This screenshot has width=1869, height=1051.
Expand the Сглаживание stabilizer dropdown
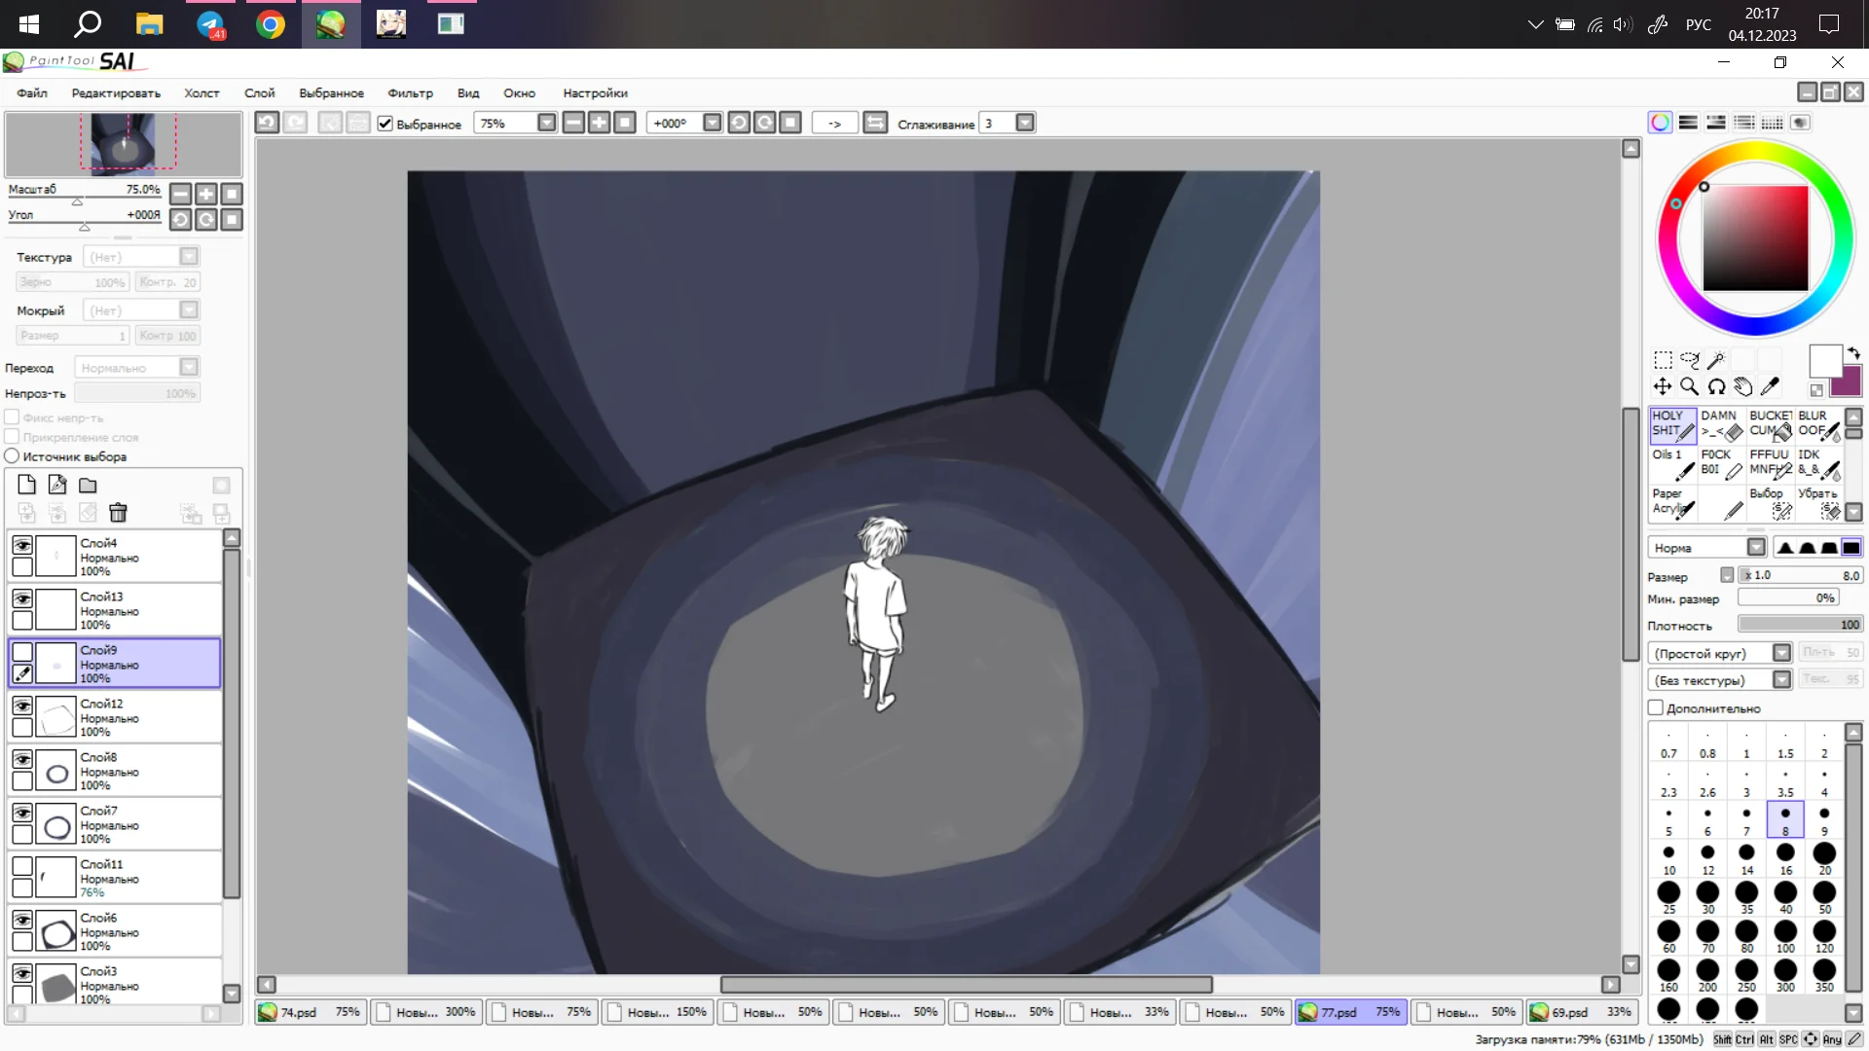(1024, 123)
